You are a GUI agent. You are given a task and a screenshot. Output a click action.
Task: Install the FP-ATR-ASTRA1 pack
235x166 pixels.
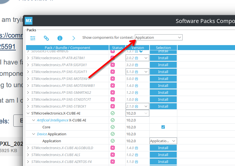tap(163, 58)
